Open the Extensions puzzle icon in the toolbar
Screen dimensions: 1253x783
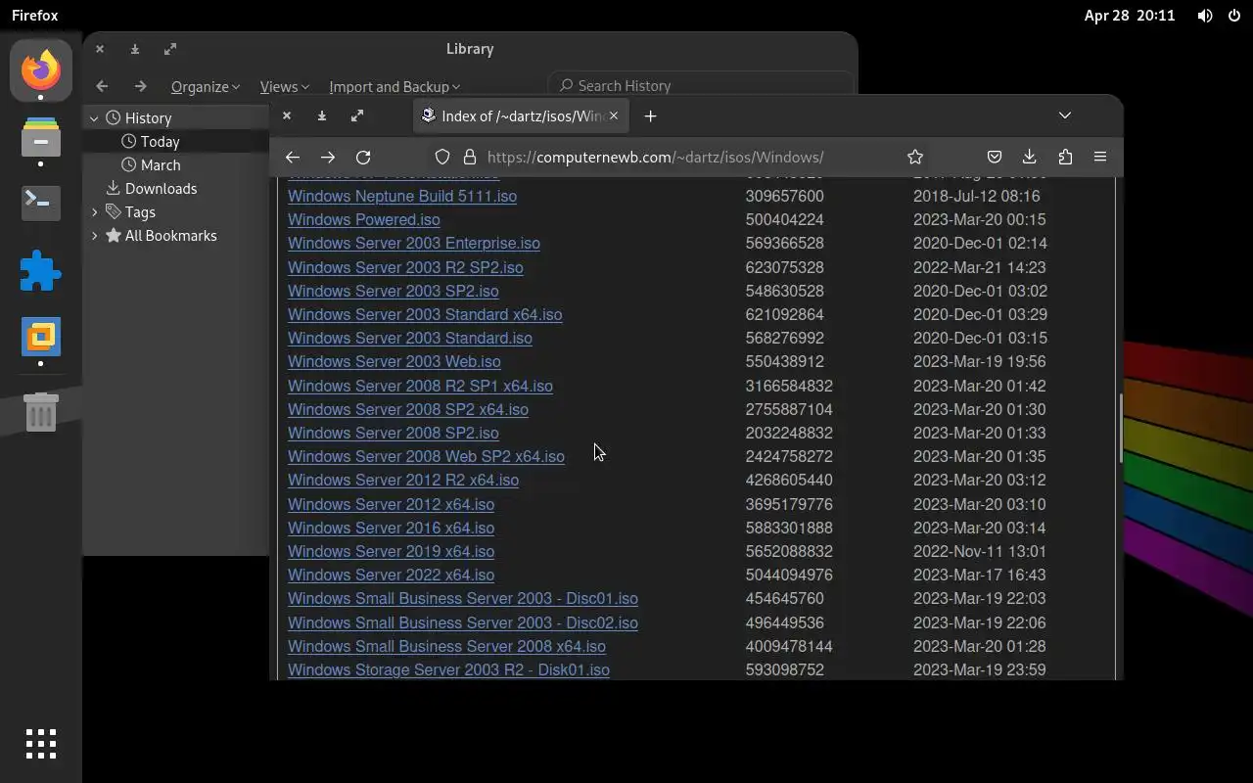(x=1065, y=157)
